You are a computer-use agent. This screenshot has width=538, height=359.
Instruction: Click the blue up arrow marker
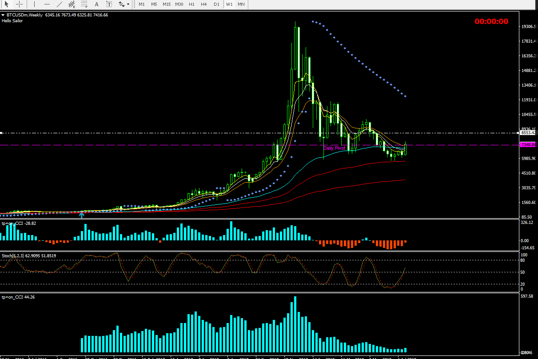coord(82,215)
